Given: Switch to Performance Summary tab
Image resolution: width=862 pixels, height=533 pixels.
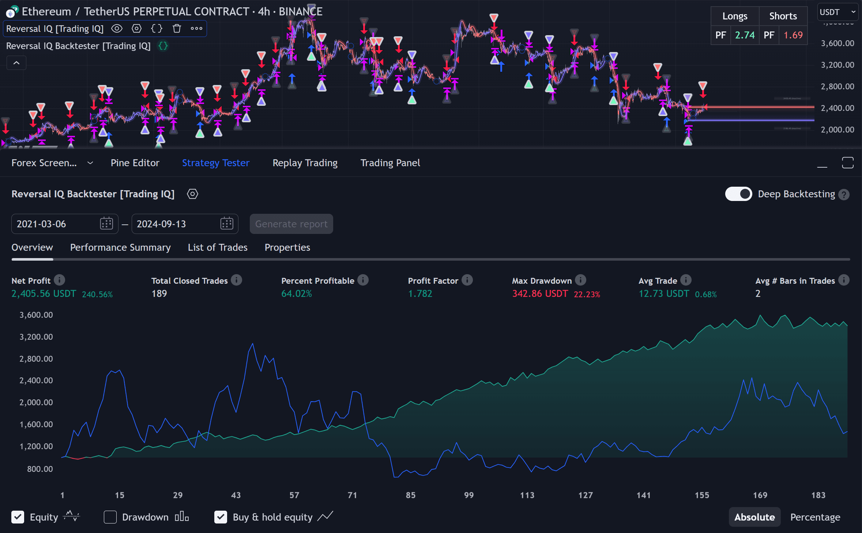Looking at the screenshot, I should 120,248.
